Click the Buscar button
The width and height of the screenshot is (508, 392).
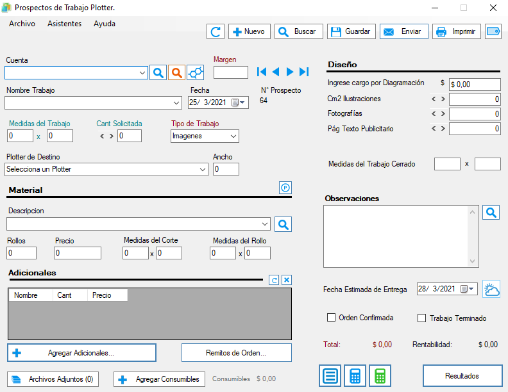point(299,31)
